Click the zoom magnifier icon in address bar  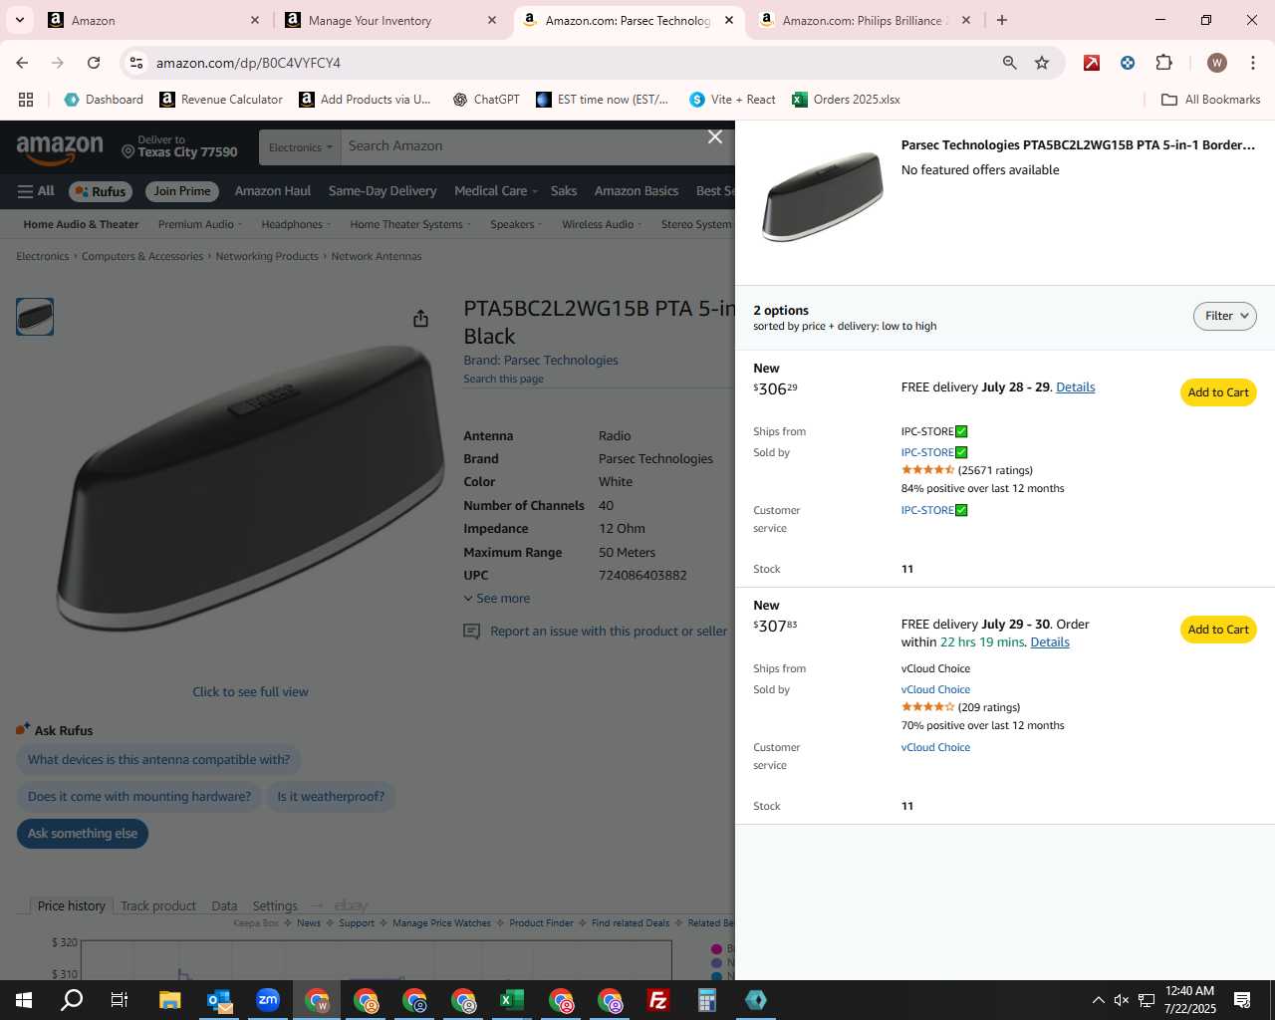[1010, 63]
